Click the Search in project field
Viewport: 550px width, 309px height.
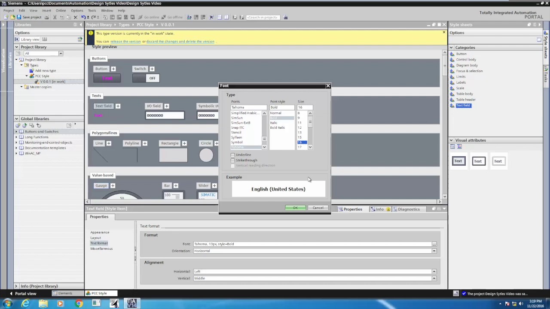[263, 17]
